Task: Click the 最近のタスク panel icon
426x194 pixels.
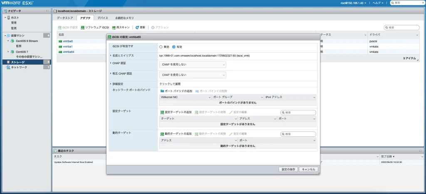Action: tap(55, 151)
